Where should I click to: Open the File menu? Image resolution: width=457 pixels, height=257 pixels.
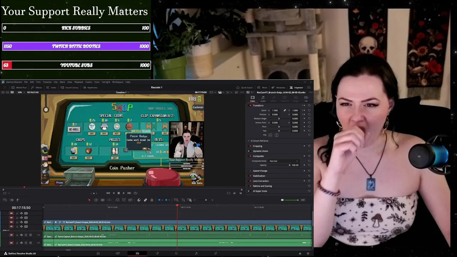(x=26, y=82)
